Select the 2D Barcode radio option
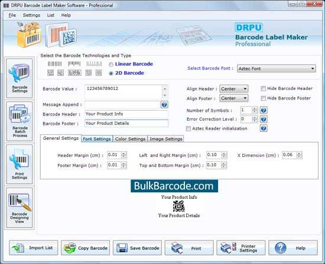Image resolution: width=325 pixels, height=264 pixels. [x=111, y=73]
